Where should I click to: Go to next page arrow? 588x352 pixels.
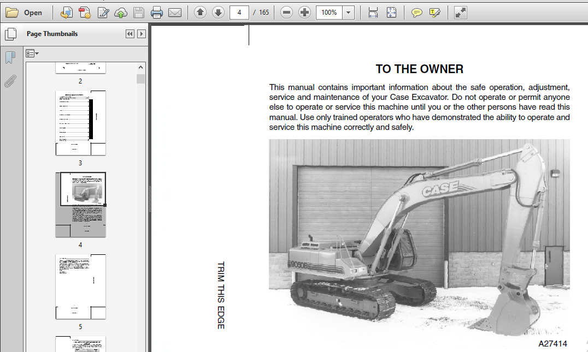218,13
